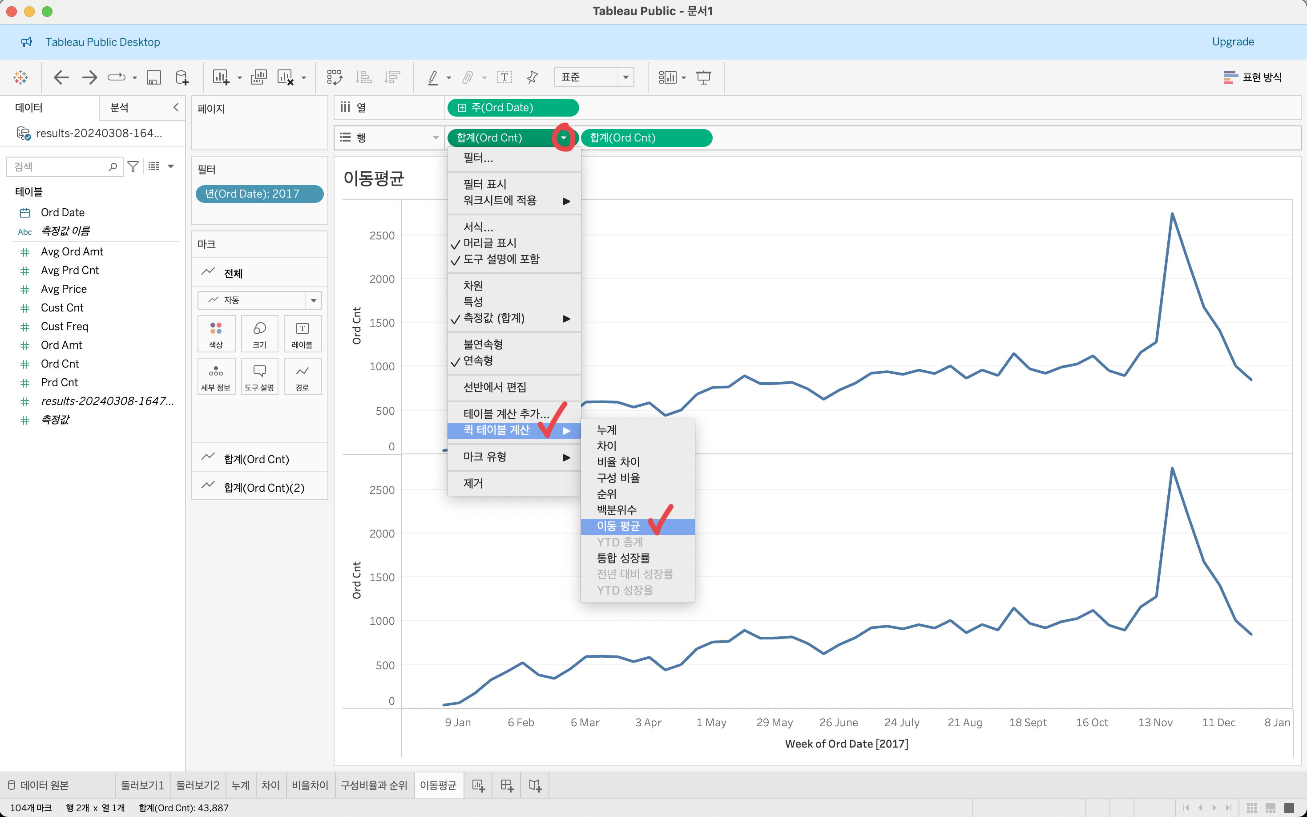Image resolution: width=1307 pixels, height=817 pixels.
Task: Click the 표현 방식 Show Me button
Action: [1253, 77]
